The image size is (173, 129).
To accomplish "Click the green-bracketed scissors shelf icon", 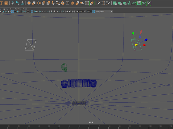I will (x=148, y=3).
